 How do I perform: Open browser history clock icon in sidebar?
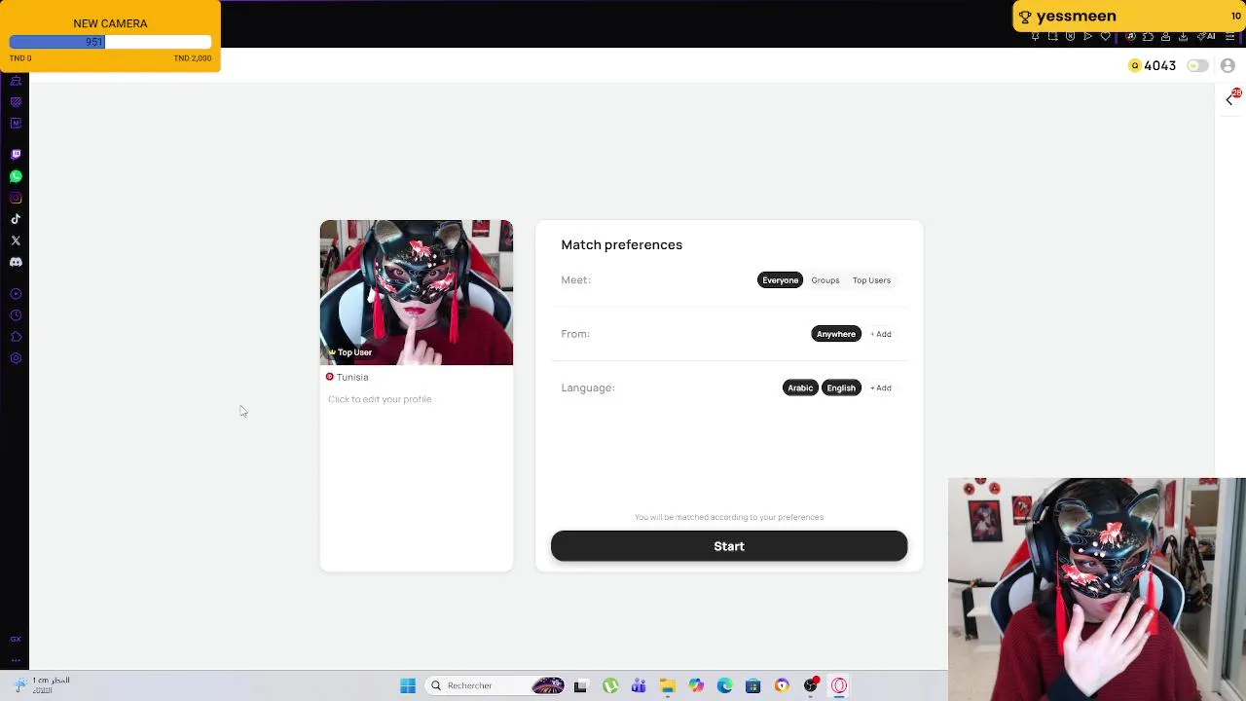pyautogui.click(x=16, y=315)
